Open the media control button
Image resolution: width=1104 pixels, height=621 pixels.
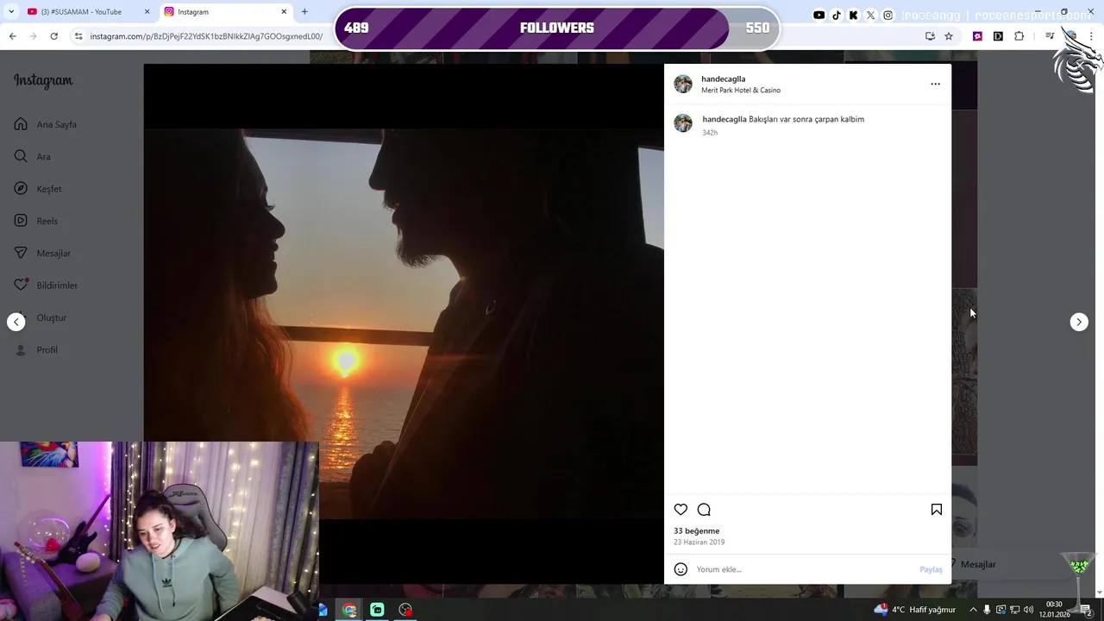coord(1049,36)
